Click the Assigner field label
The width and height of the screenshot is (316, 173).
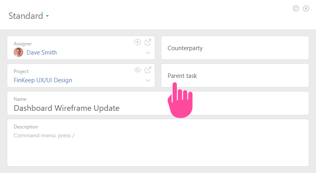23,44
